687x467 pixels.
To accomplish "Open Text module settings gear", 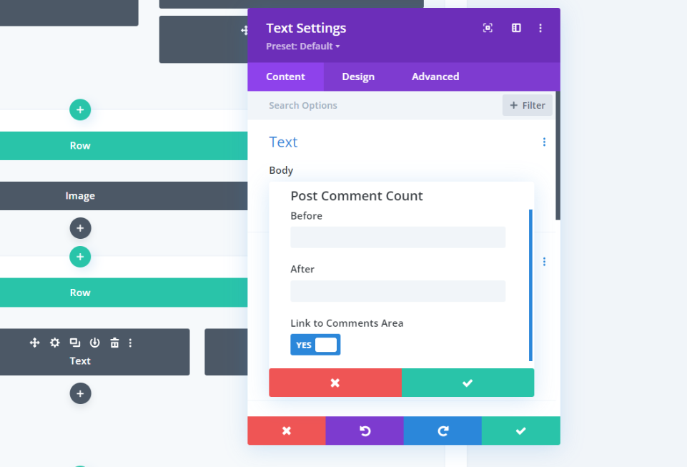I will [55, 343].
